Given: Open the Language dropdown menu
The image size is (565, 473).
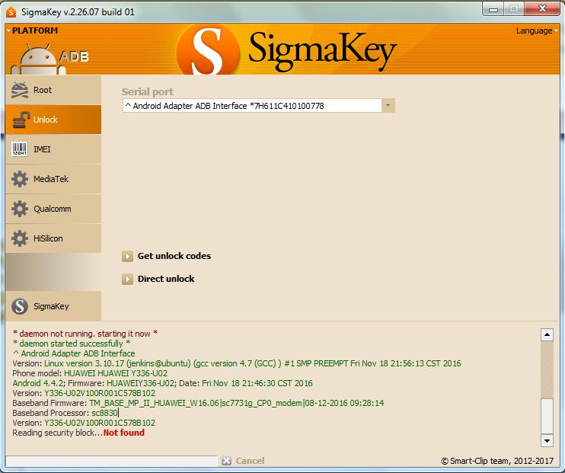Looking at the screenshot, I should coord(537,30).
